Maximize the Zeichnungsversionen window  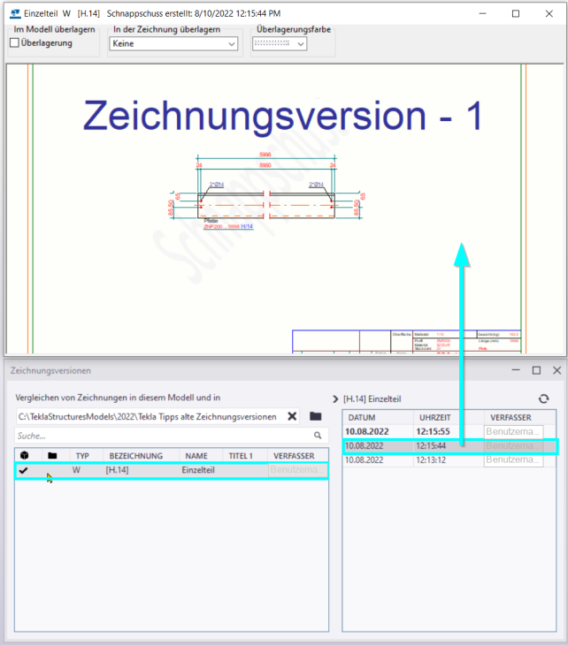point(536,370)
